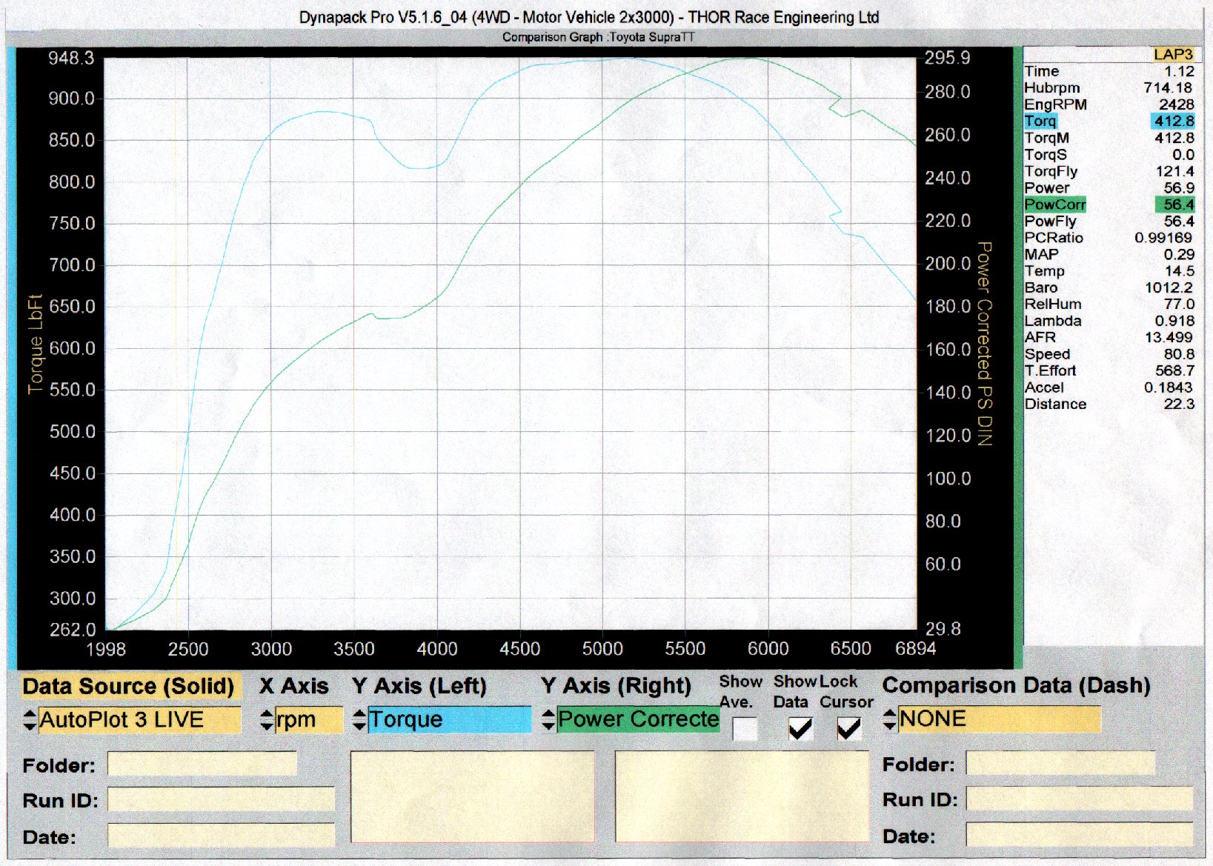Open the Power Corrected right axis field
This screenshot has height=866, width=1213.
(639, 720)
